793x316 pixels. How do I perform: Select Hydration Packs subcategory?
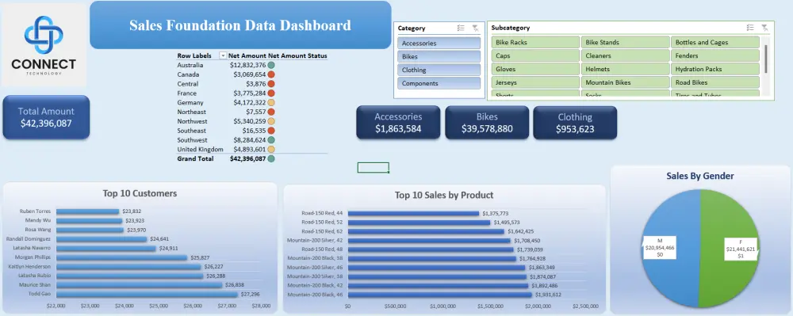pyautogui.click(x=715, y=69)
